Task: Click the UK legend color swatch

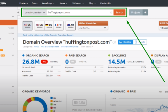Action: (x=52, y=108)
